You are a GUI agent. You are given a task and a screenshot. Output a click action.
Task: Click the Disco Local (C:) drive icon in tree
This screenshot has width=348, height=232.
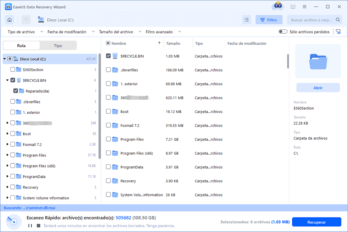coord(16,59)
